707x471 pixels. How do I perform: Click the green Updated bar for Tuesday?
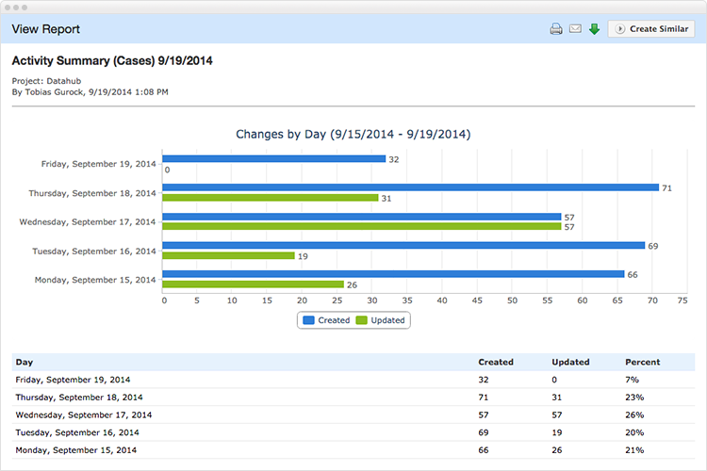click(228, 255)
